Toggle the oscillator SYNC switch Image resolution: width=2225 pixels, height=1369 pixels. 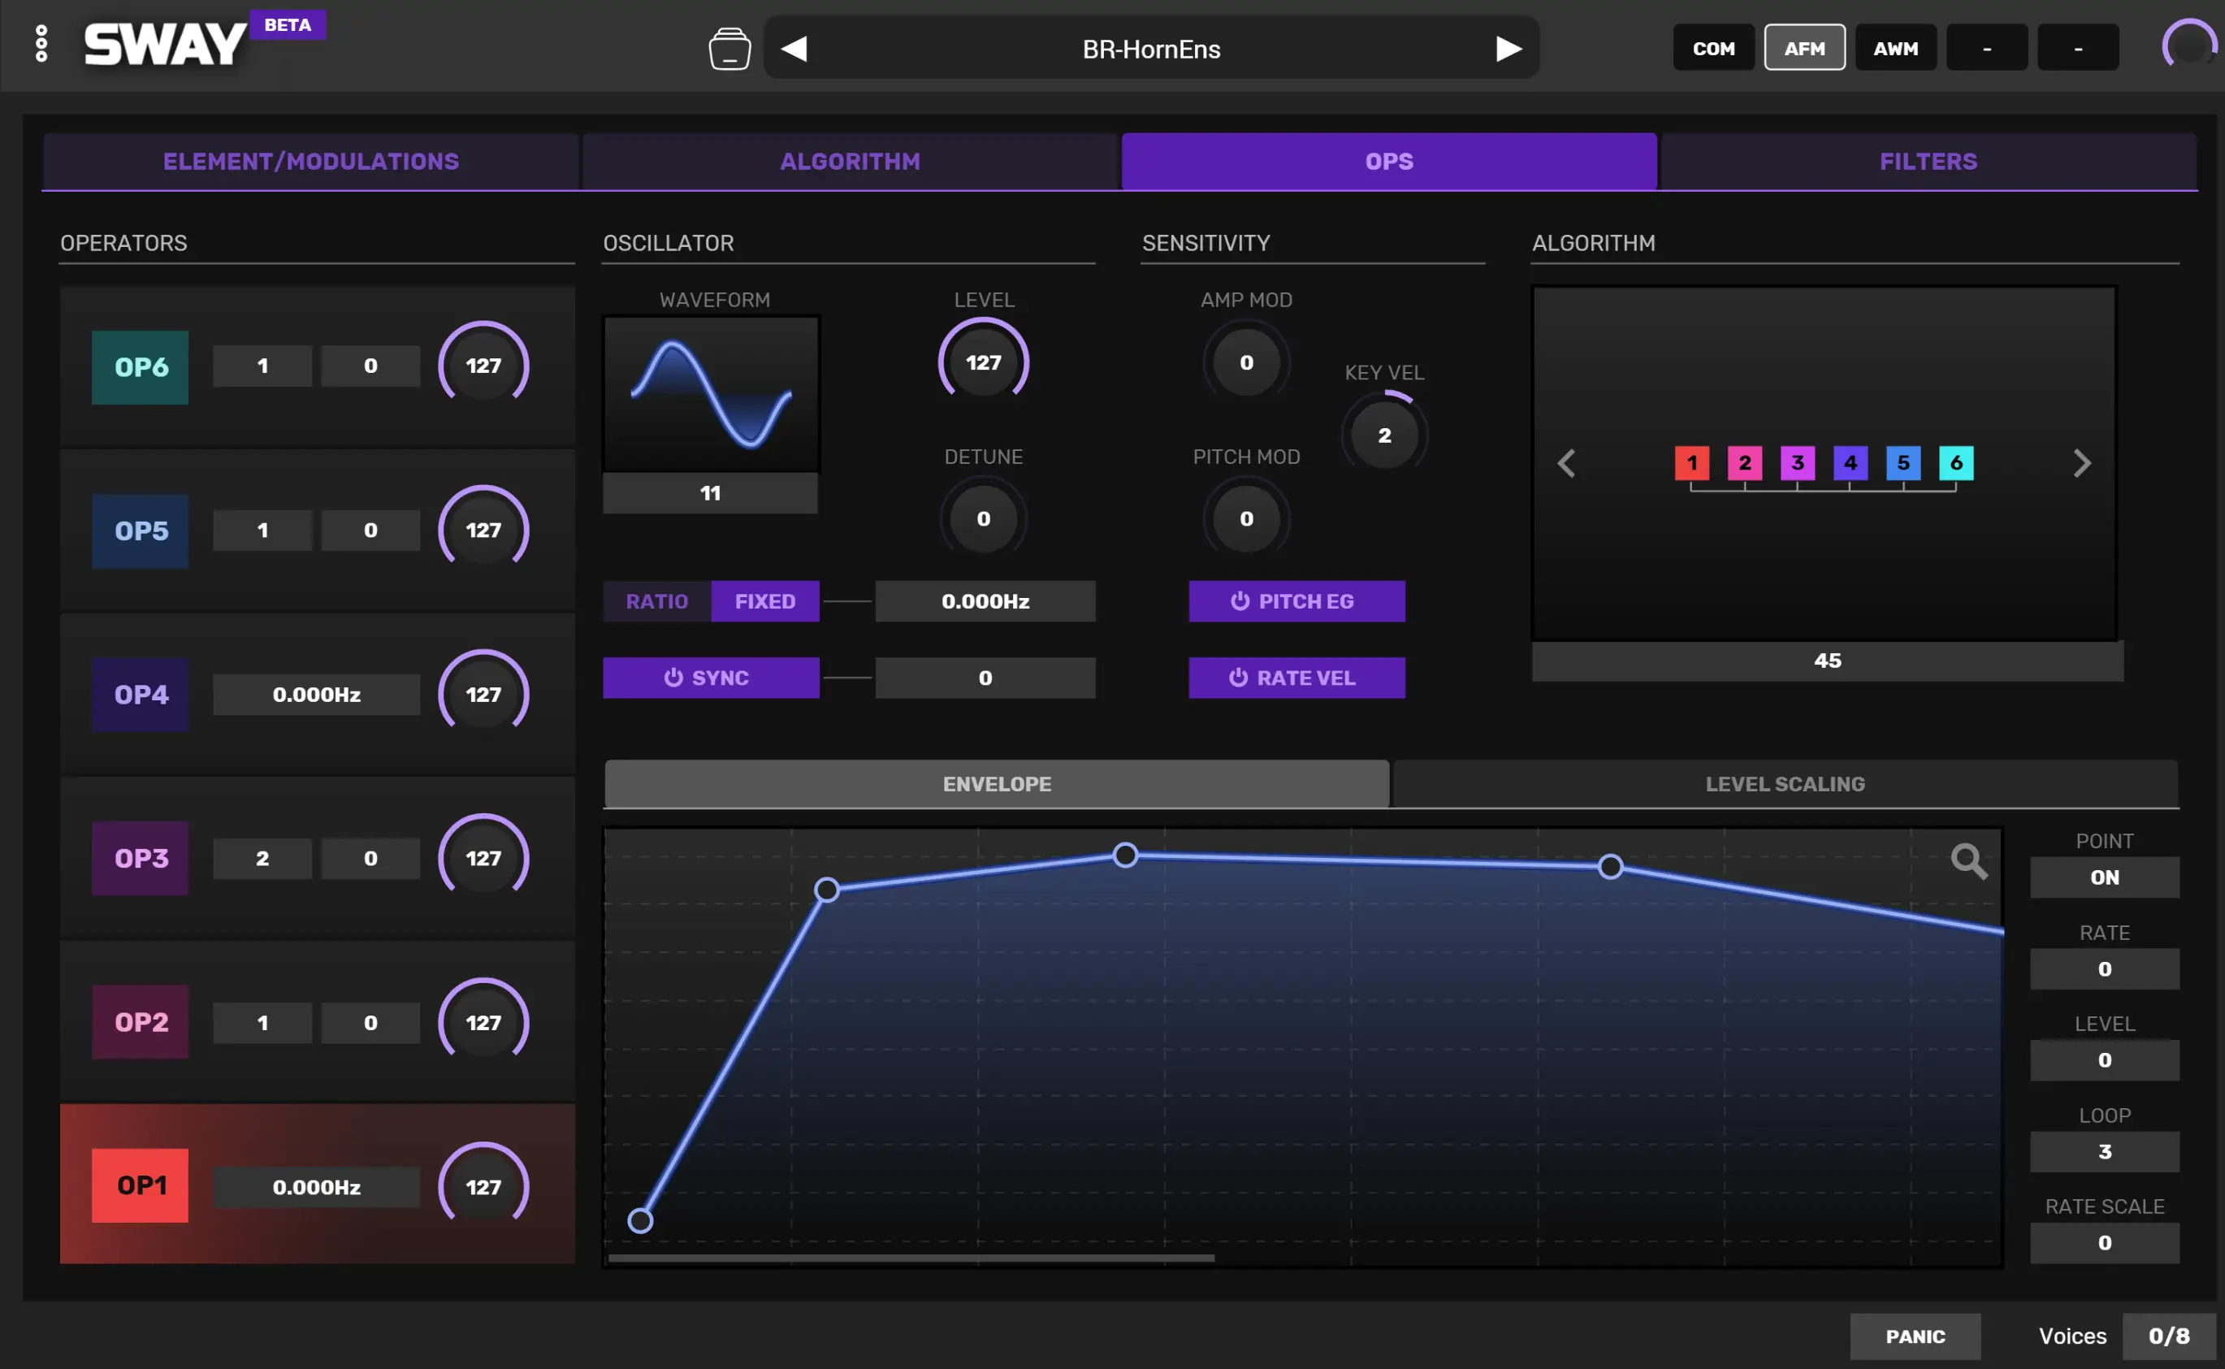pos(711,678)
